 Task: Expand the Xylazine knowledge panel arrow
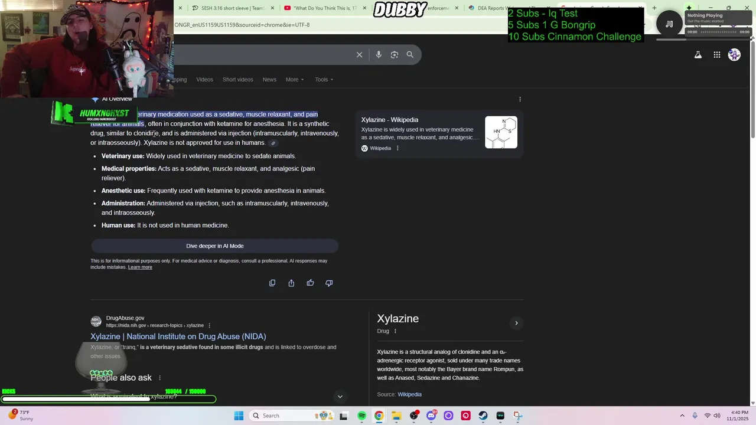tap(516, 323)
